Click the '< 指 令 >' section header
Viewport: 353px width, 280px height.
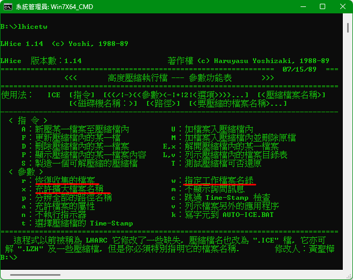point(28,121)
